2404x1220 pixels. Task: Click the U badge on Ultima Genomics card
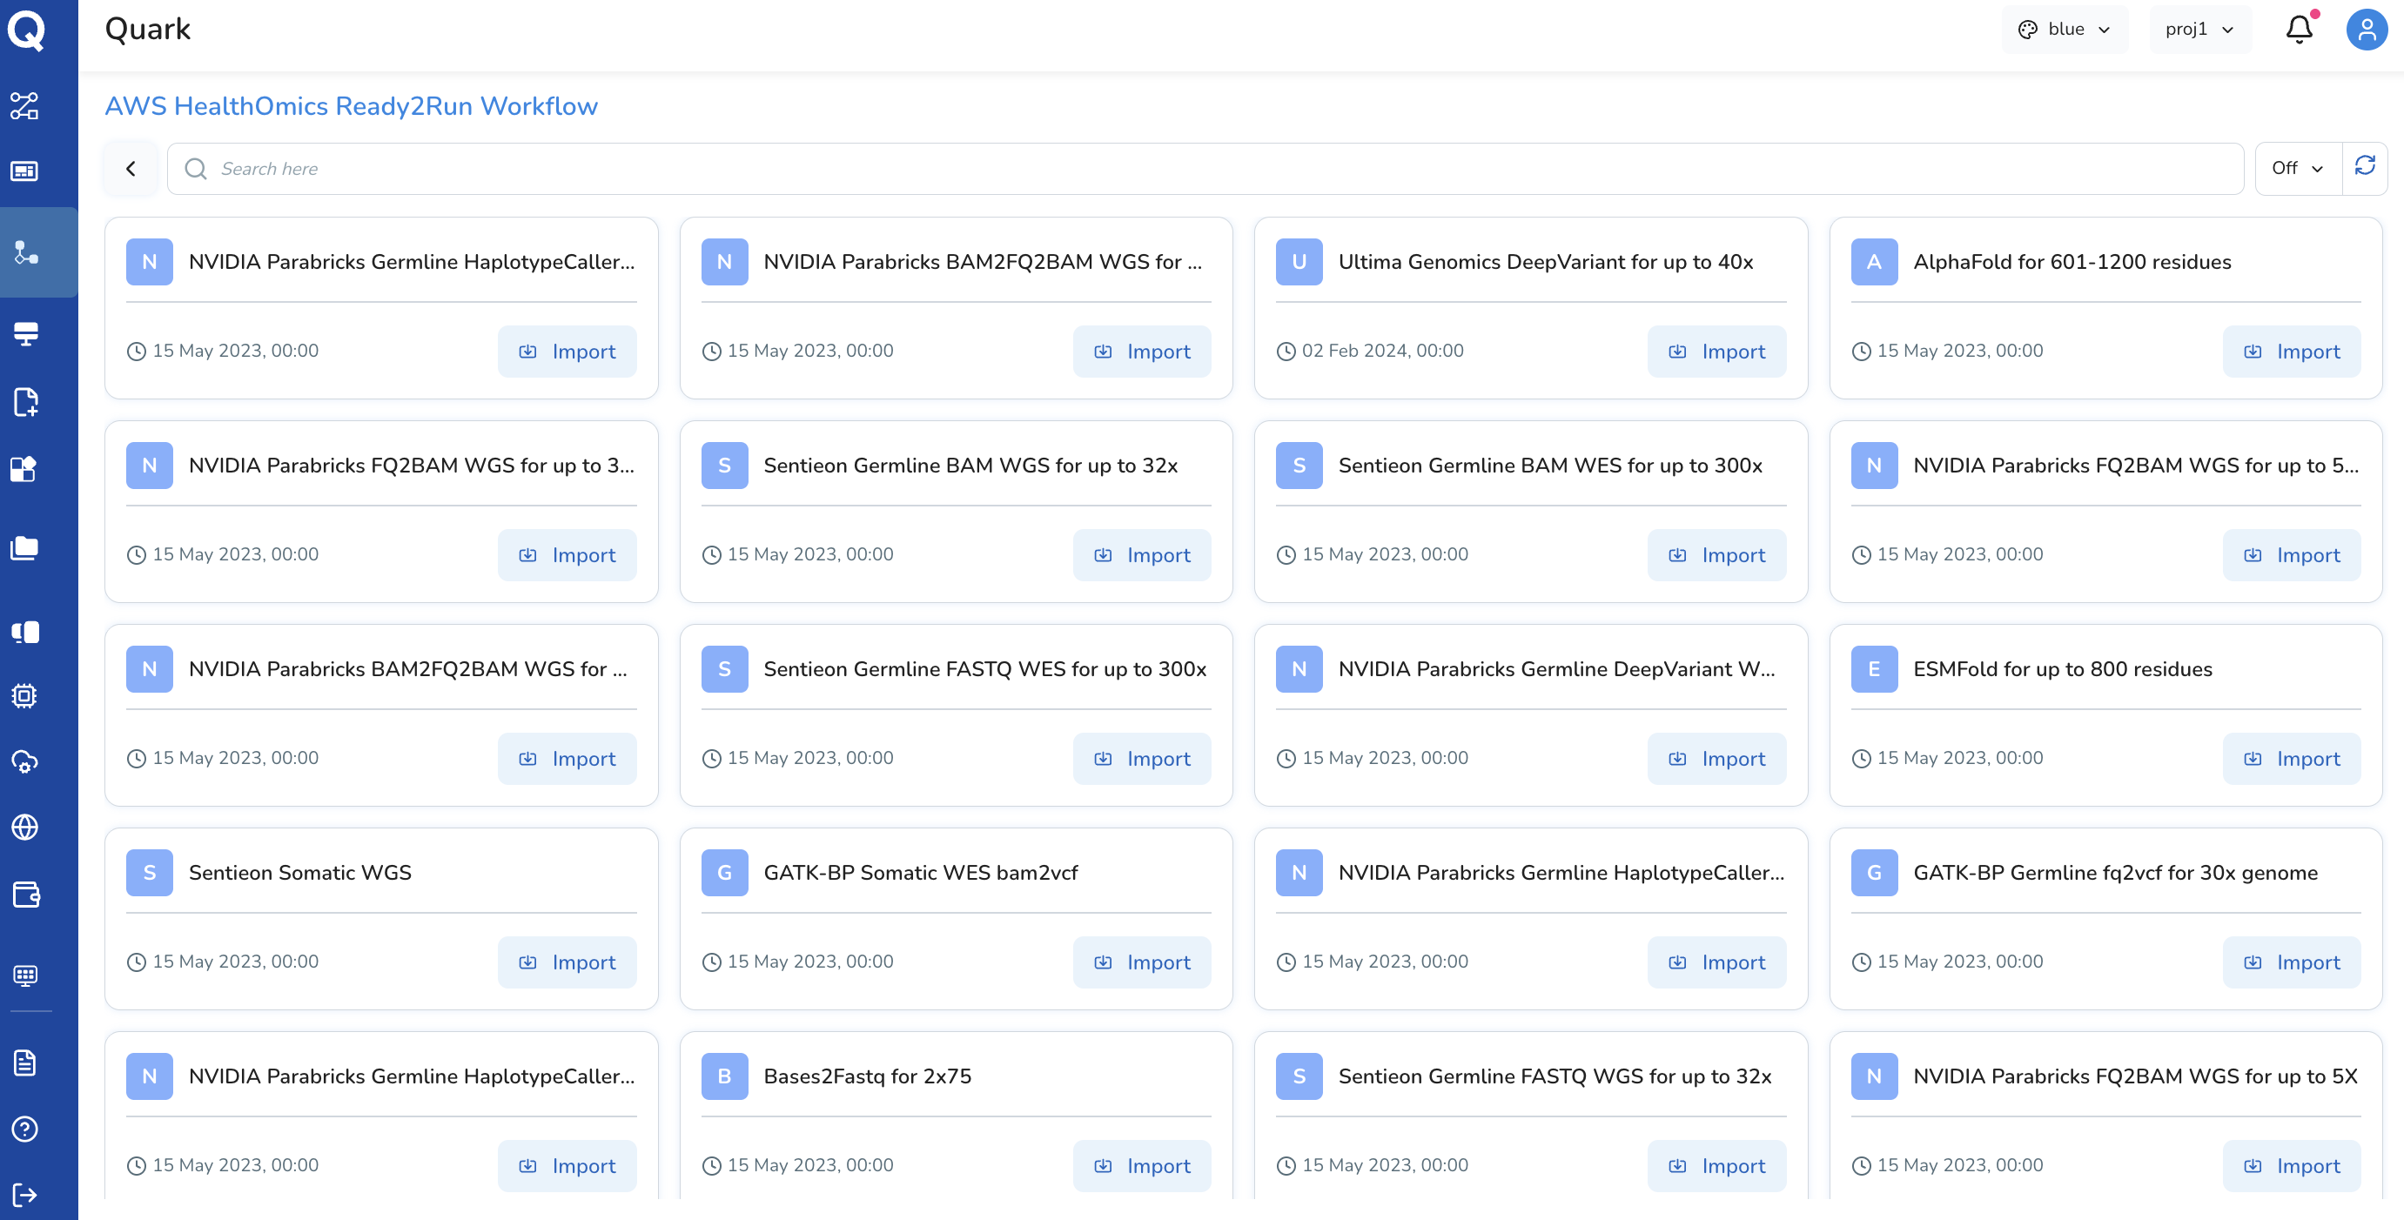coord(1299,262)
